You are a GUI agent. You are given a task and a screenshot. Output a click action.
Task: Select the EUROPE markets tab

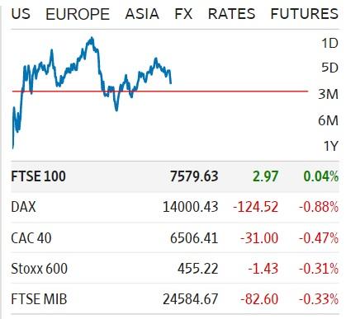(x=78, y=14)
